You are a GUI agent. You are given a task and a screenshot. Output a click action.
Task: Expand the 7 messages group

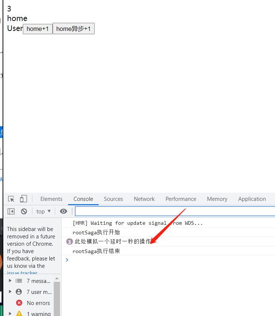click(x=10, y=281)
